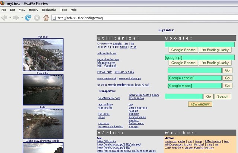This screenshot has width=238, height=153.
Task: Open the www.mytmn.pt link
Action: (107, 79)
